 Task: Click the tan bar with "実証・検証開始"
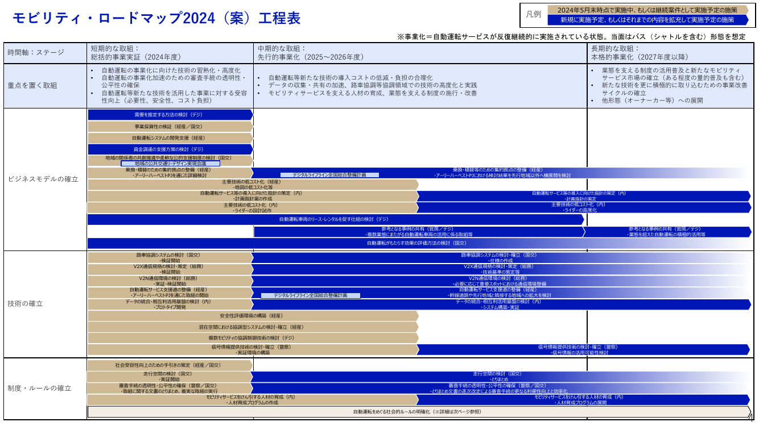[170, 281]
